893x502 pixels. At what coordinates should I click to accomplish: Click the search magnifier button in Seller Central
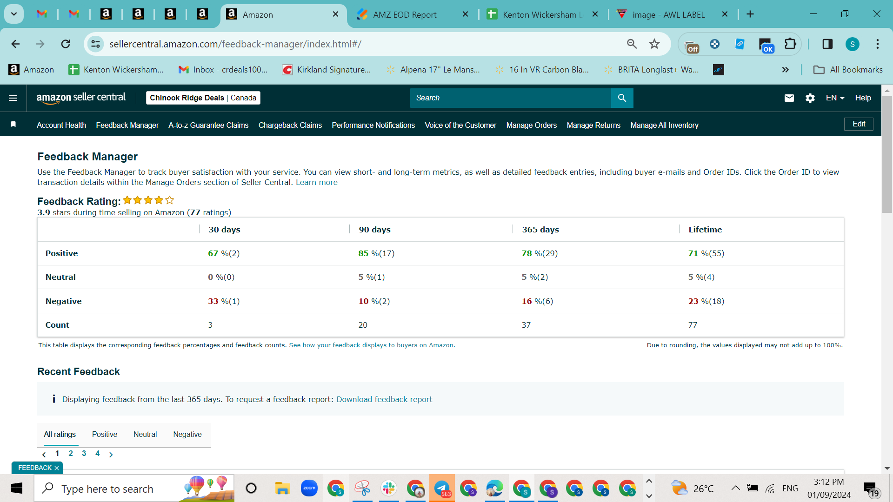point(622,98)
